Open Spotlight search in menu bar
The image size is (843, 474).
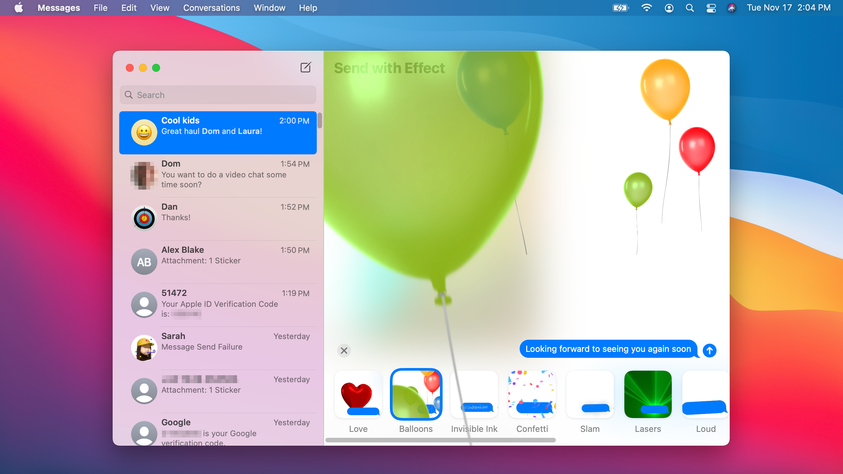[x=690, y=8]
